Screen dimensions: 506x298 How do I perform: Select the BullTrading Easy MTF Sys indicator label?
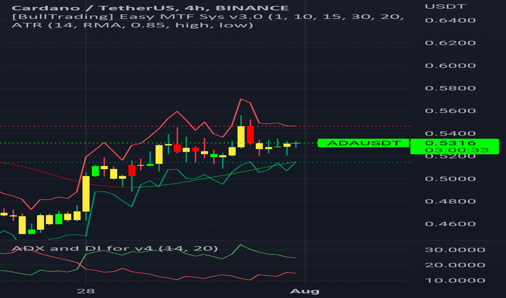[208, 17]
